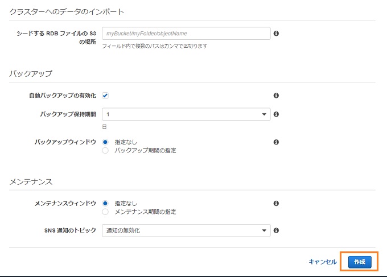Show info for 自動バックアップの有効化
The image size is (387, 277).
(276, 96)
